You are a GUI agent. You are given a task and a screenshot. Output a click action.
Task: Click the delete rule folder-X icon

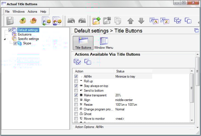pos(107,21)
